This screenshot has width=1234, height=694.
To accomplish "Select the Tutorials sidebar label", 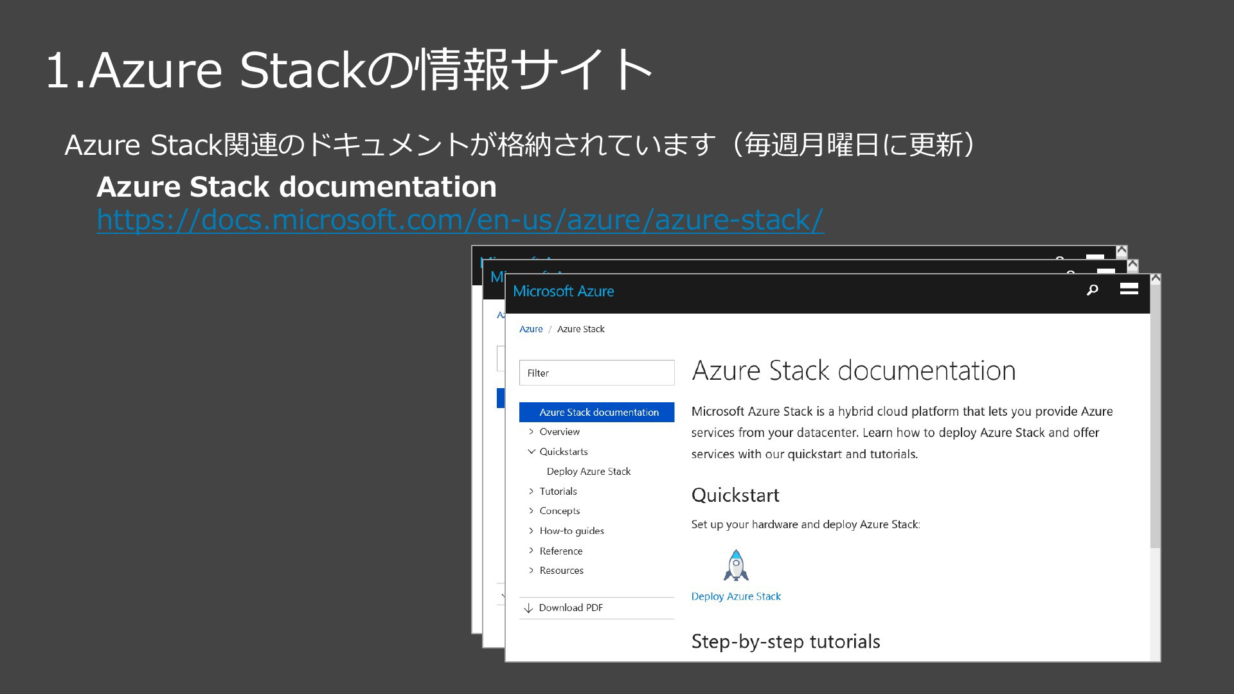I will [x=558, y=492].
